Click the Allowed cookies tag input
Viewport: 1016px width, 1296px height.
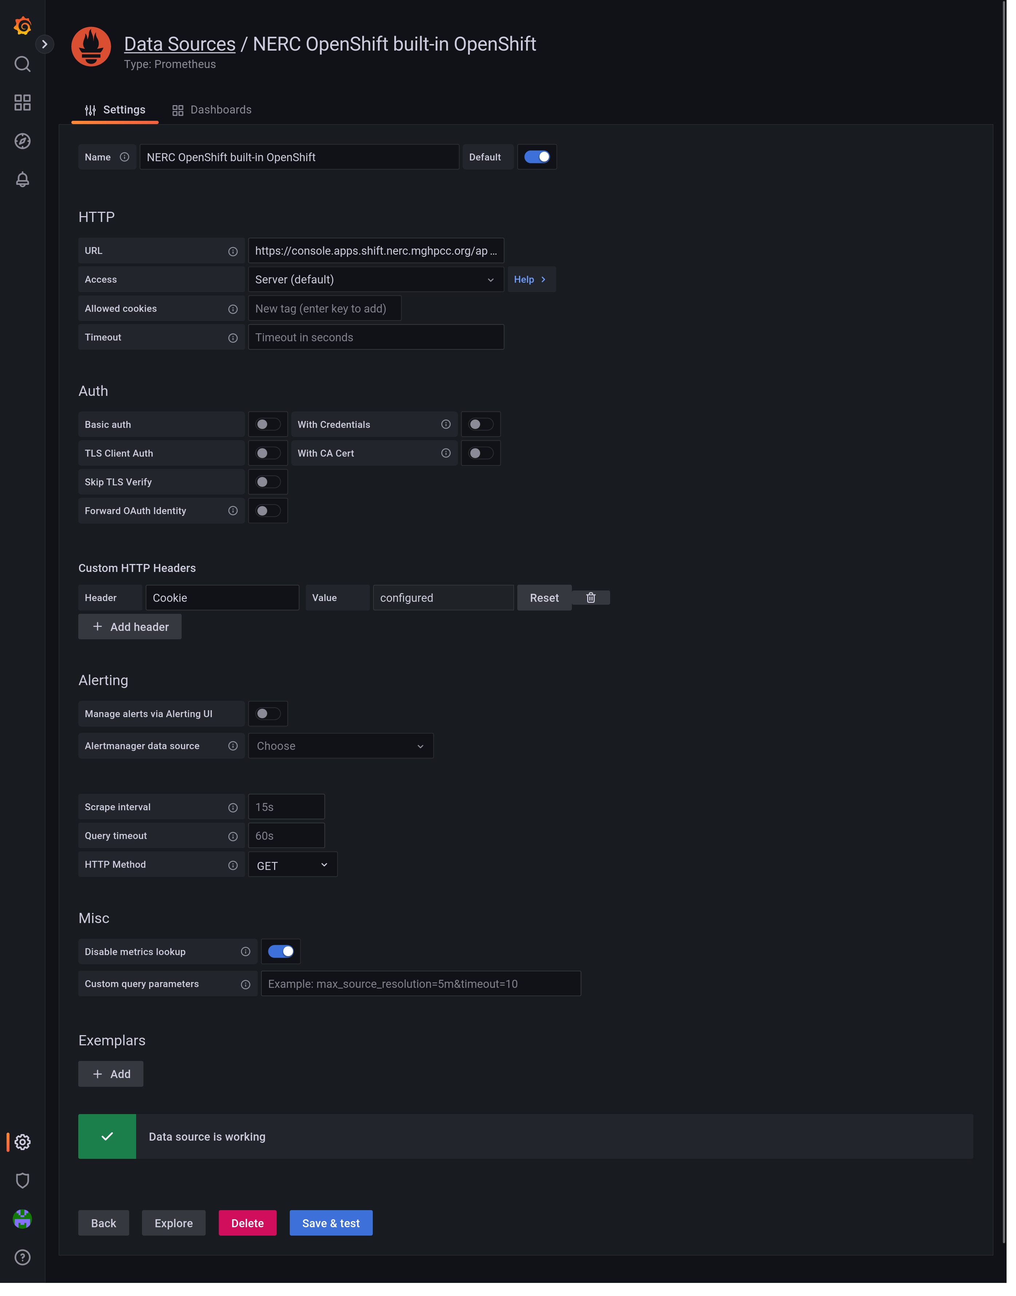(x=328, y=311)
